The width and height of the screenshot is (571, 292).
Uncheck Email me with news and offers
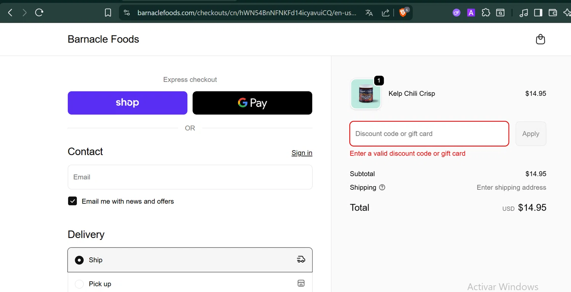[72, 201]
